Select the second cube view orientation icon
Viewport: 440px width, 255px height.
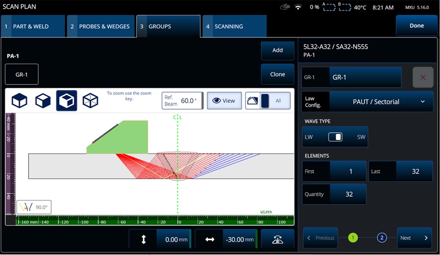[x=43, y=101]
